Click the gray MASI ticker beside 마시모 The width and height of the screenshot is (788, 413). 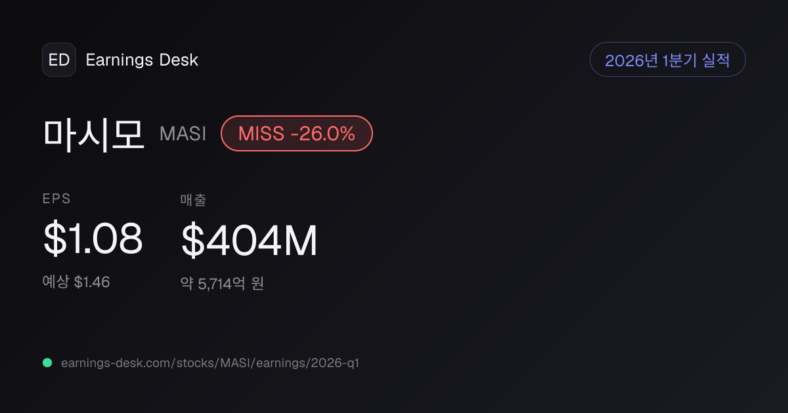(183, 134)
